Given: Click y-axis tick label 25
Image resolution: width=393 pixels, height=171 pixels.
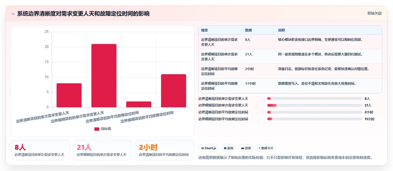Looking at the screenshot, I should point(46,32).
